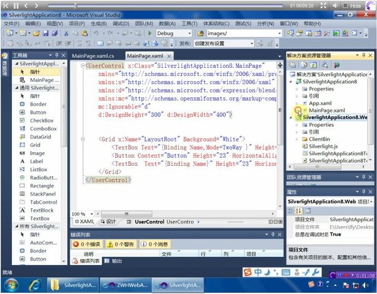Switch to the 设计 design view tab
Screen dimensions: 377x294
tap(110, 222)
